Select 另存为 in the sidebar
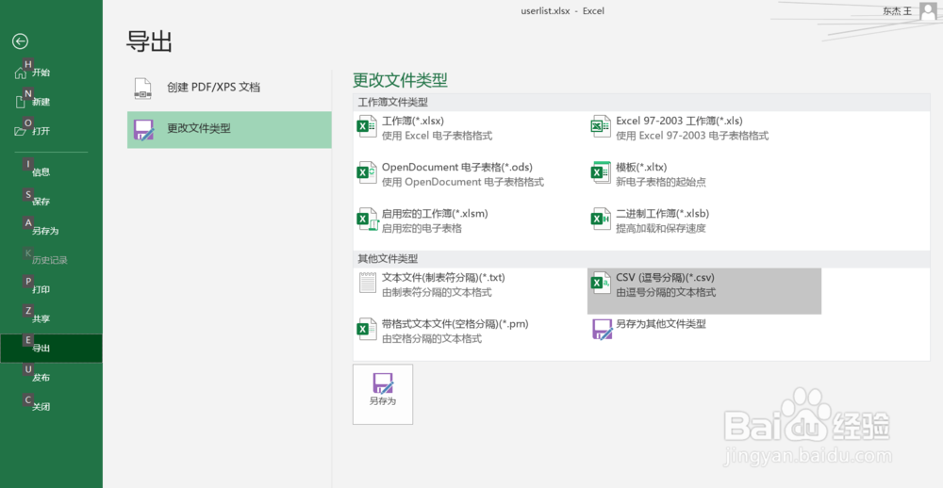This screenshot has height=488, width=943. pos(51,231)
